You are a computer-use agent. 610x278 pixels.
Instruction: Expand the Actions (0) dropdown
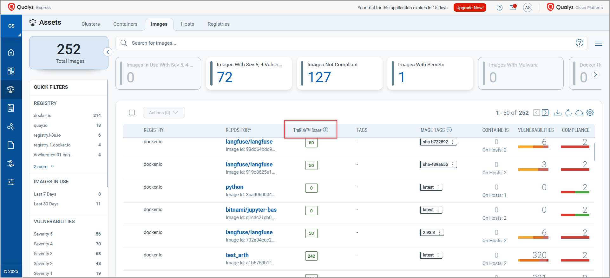click(164, 113)
